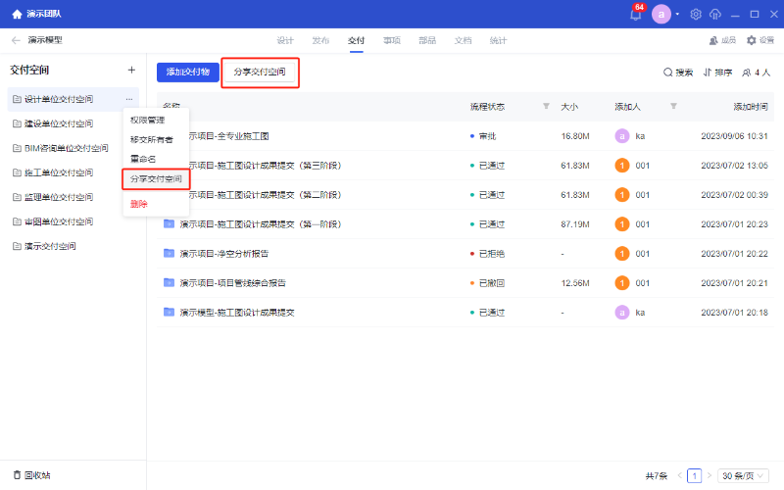Image resolution: width=784 pixels, height=490 pixels.
Task: Expand the dropdown arrow beside user avatar
Action: click(677, 14)
